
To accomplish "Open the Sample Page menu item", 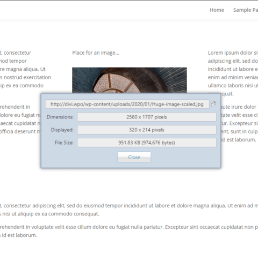I will [246, 10].
